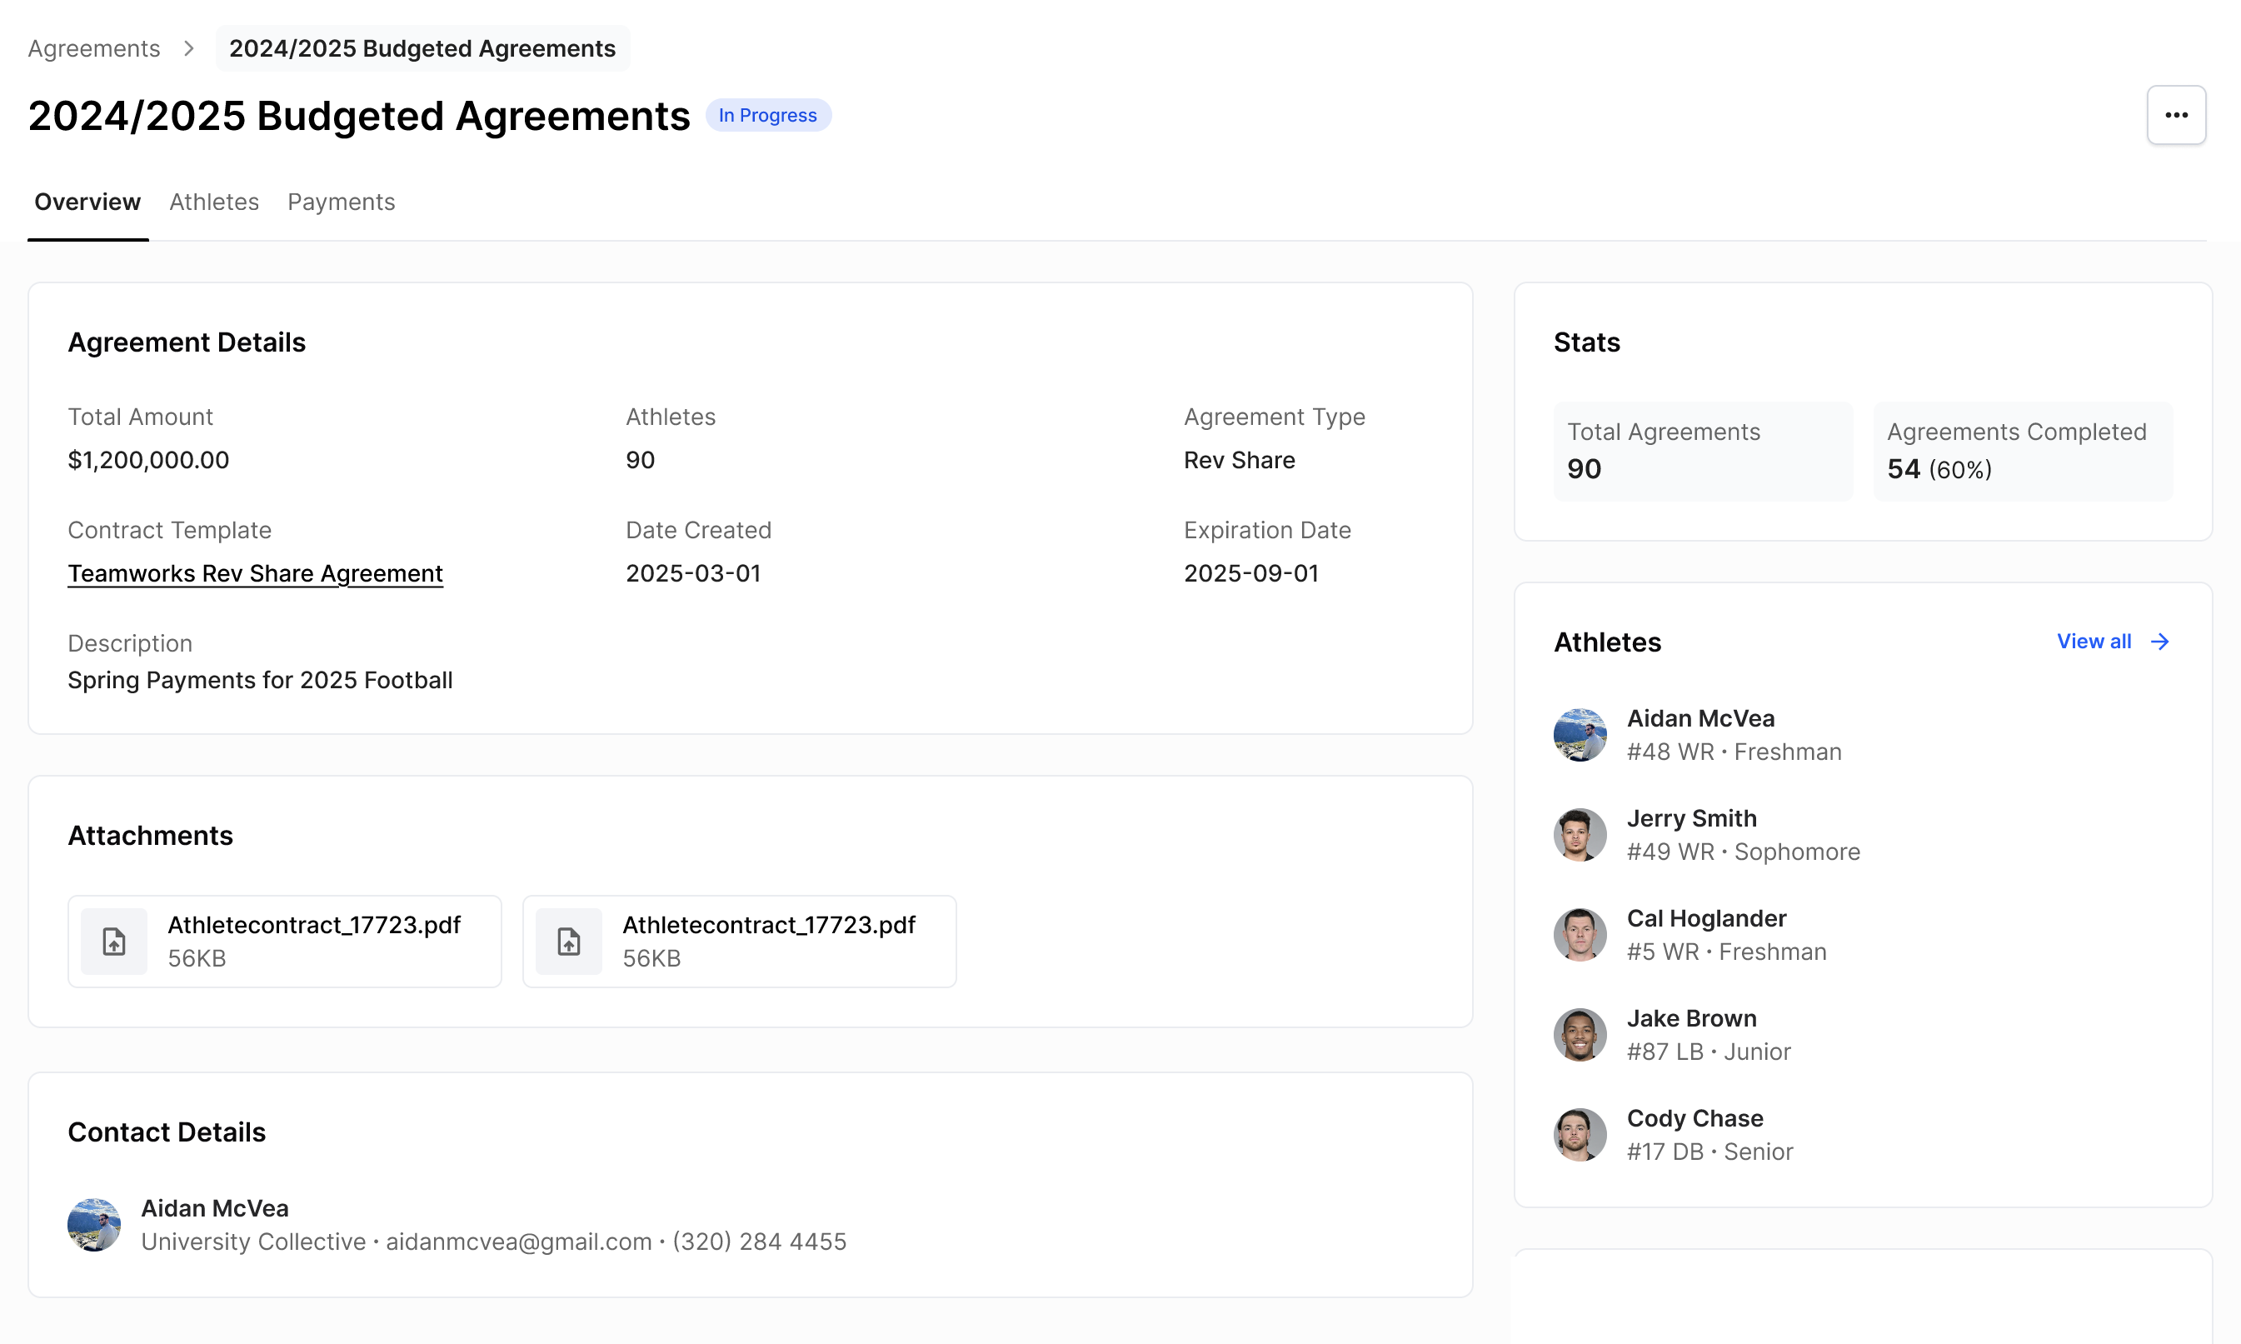2241x1344 pixels.
Task: Click the breadcrumb chevron after Agreements
Action: 188,48
